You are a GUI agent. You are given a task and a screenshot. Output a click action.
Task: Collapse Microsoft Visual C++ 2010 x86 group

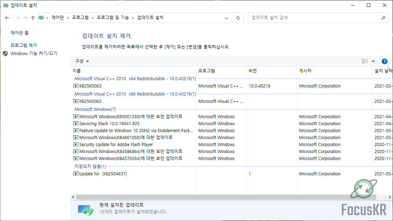135,94
